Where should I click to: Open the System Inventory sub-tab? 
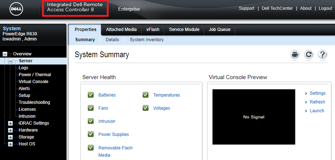[147, 40]
